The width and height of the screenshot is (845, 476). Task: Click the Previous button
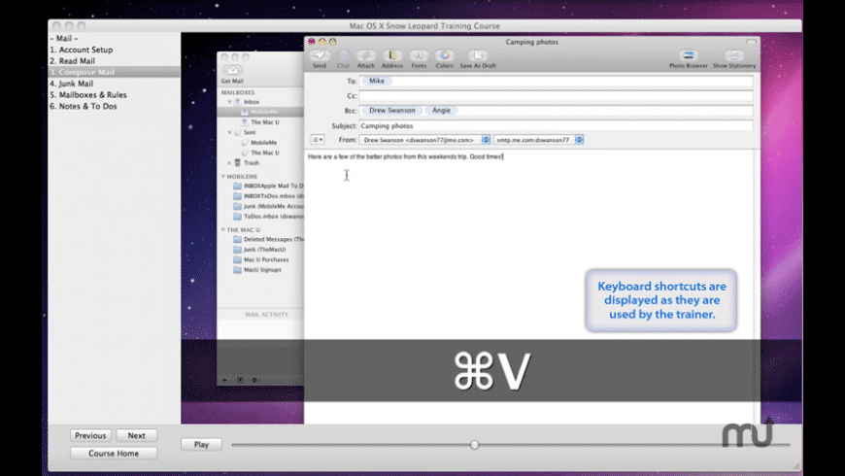(x=90, y=435)
